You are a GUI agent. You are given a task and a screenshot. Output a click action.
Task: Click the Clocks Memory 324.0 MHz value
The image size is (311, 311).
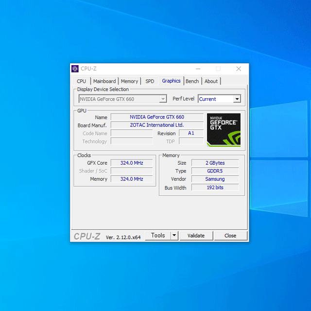point(132,179)
